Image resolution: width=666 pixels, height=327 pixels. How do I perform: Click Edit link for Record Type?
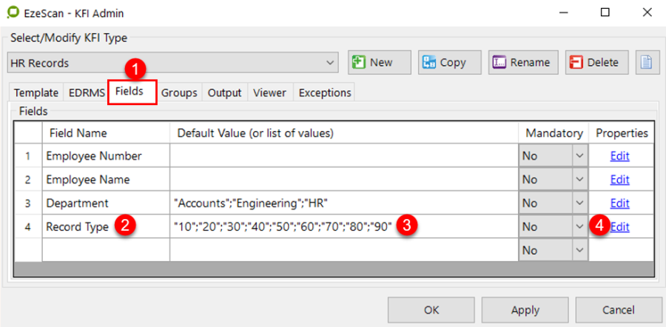(619, 227)
